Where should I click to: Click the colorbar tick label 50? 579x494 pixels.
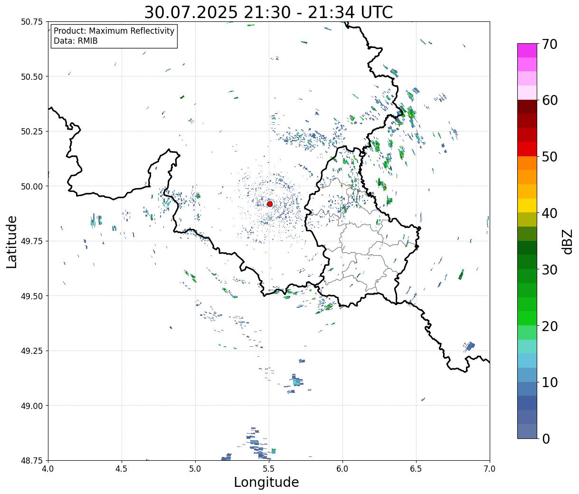coord(550,157)
